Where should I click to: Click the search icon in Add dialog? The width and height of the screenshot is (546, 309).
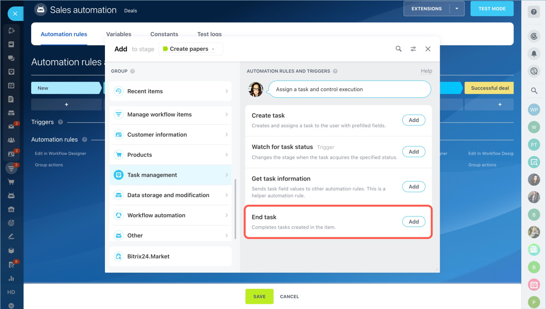pos(398,49)
